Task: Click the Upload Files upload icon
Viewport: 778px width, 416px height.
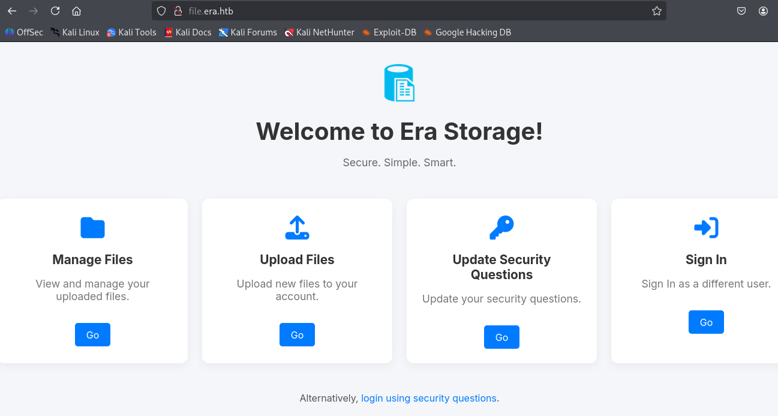Action: (297, 228)
